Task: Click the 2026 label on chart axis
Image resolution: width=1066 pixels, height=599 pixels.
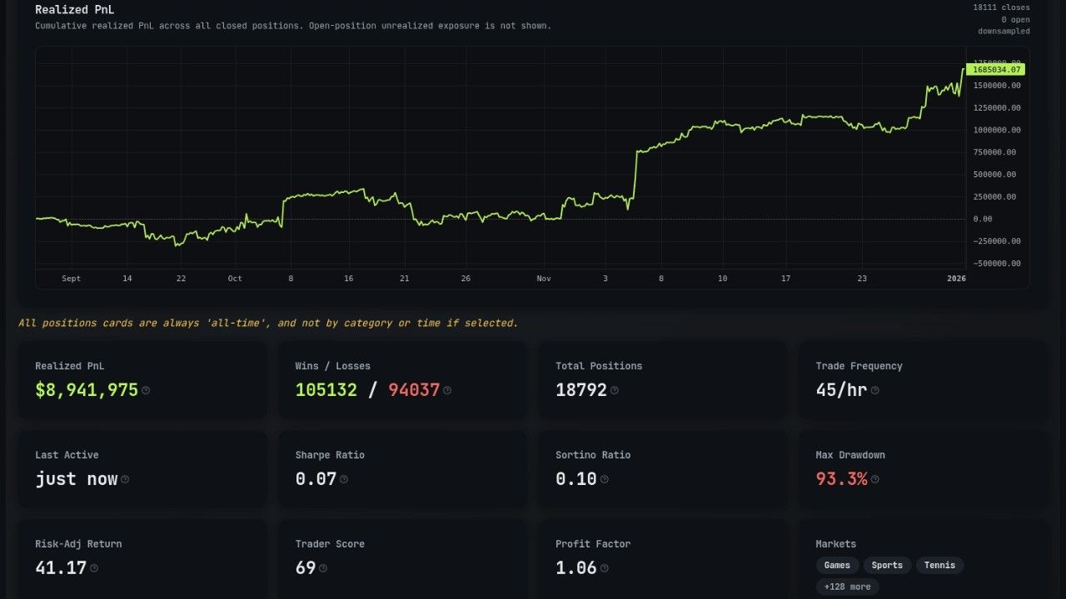Action: pos(957,279)
